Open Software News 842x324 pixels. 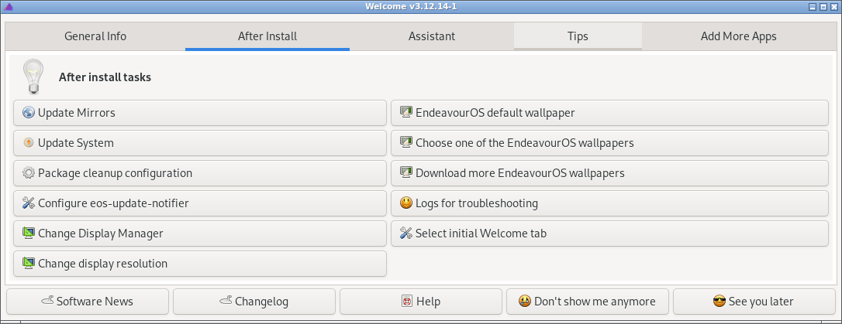(x=88, y=302)
